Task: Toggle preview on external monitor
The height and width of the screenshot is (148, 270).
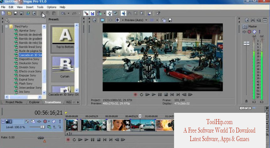Action: [x=102, y=20]
